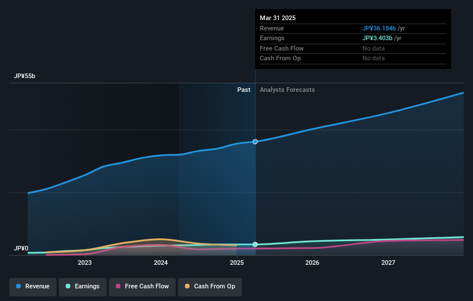Click the JP¥55b y-axis label
The image size is (473, 301).
click(24, 76)
